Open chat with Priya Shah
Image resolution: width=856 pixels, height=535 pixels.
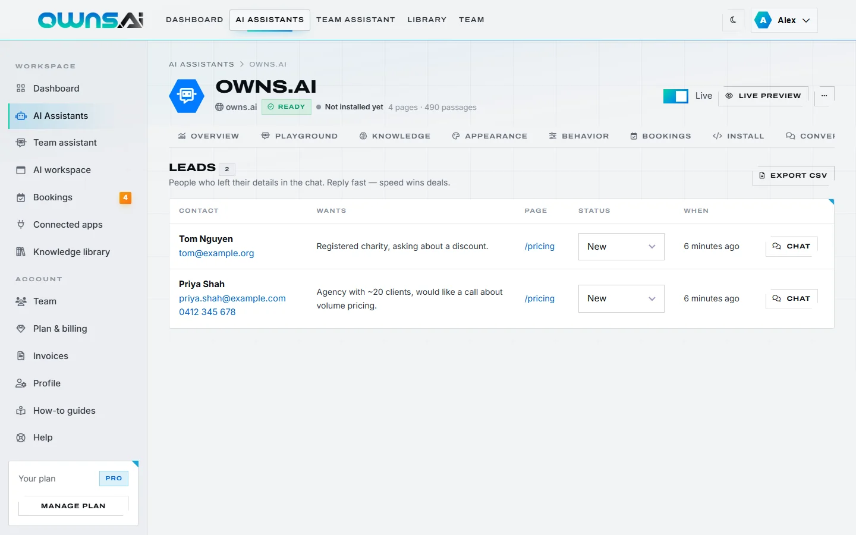click(791, 298)
